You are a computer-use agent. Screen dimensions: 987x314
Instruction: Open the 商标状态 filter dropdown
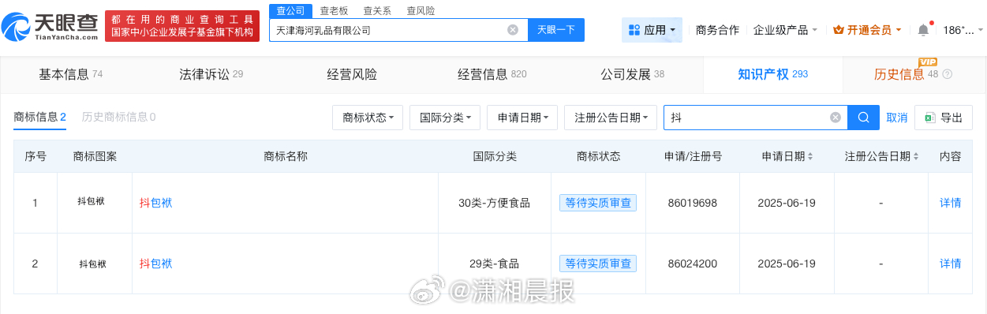368,118
